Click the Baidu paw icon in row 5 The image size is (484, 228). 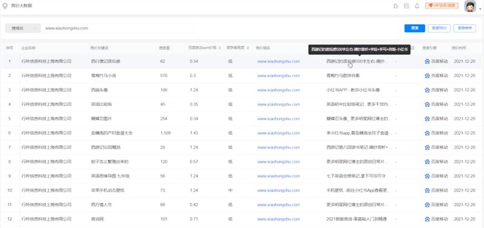click(427, 119)
